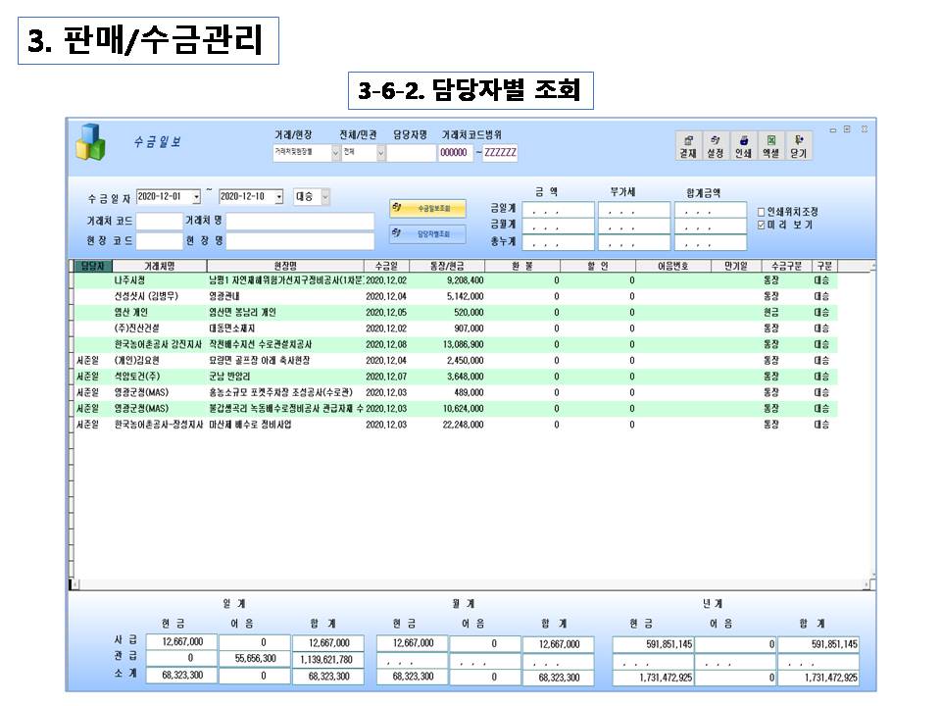Click the horizontal scrollbar under the grid
The width and height of the screenshot is (941, 706).
(x=471, y=584)
